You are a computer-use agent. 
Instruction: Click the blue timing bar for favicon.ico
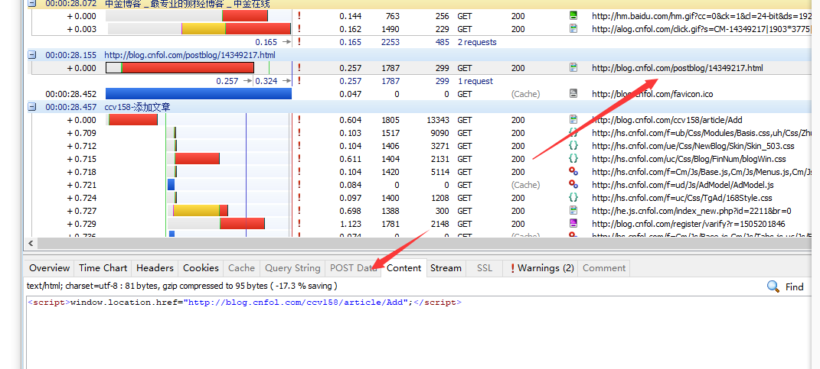pos(198,94)
